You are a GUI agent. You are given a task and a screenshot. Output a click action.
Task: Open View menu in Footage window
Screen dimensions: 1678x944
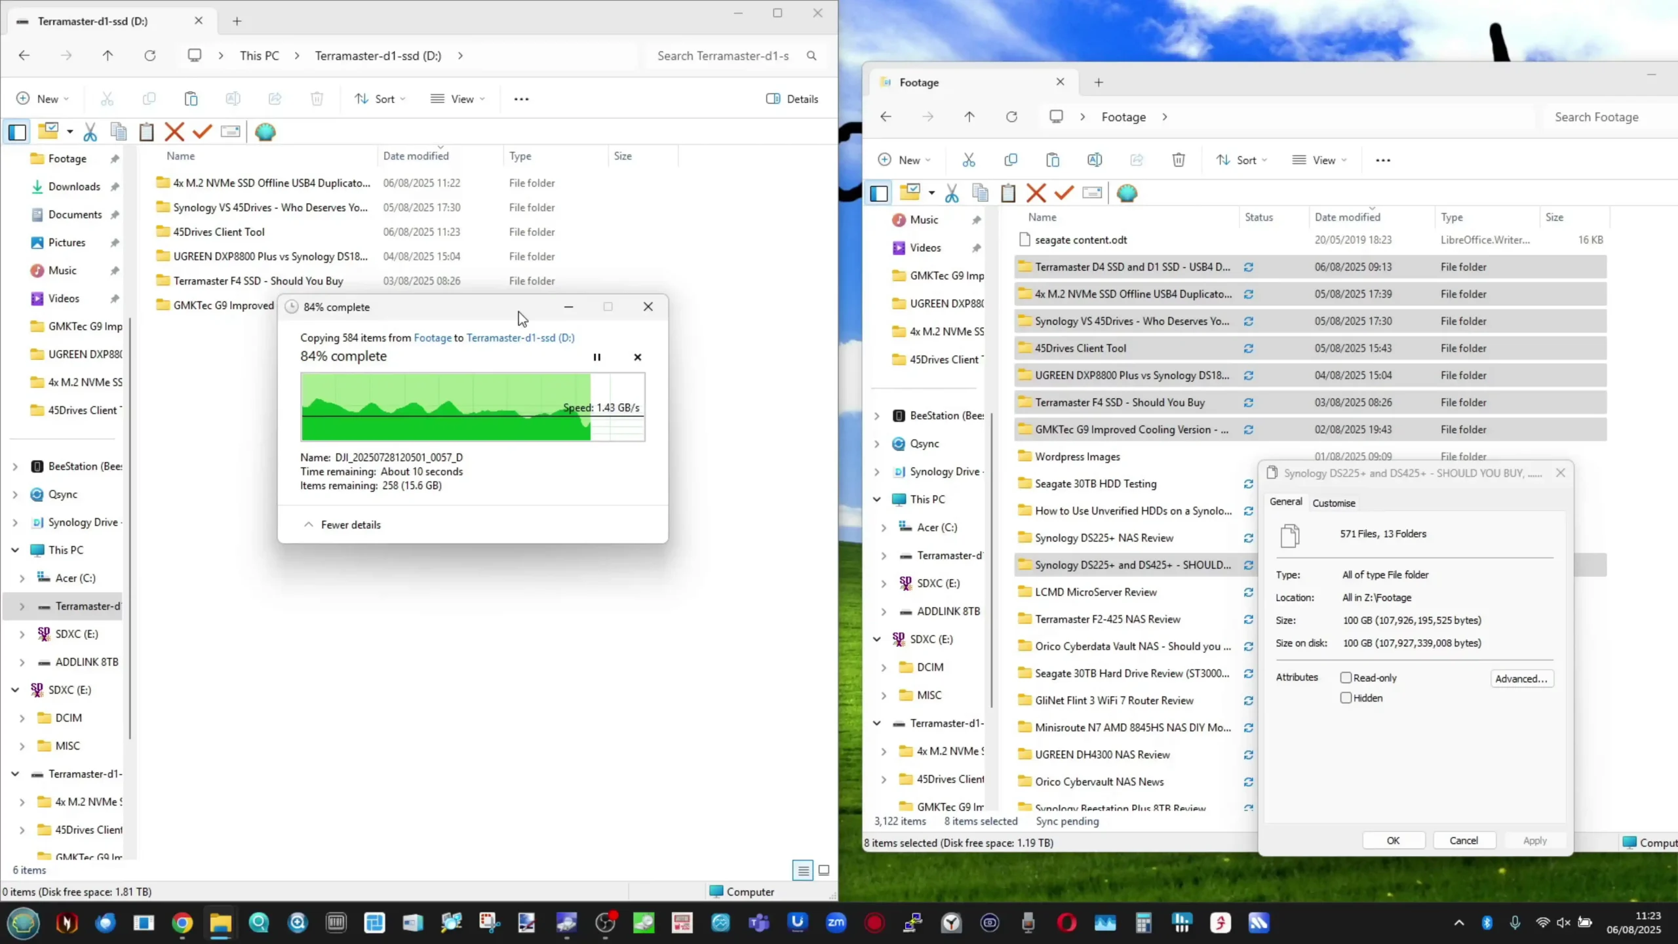click(x=1319, y=160)
